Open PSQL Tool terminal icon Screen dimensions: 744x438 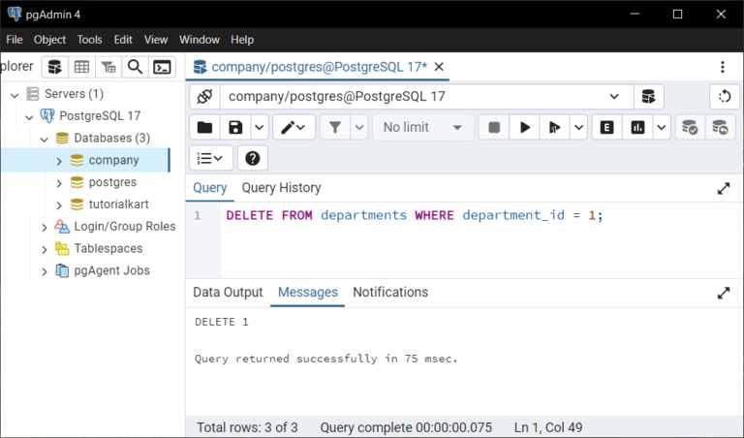(x=163, y=67)
